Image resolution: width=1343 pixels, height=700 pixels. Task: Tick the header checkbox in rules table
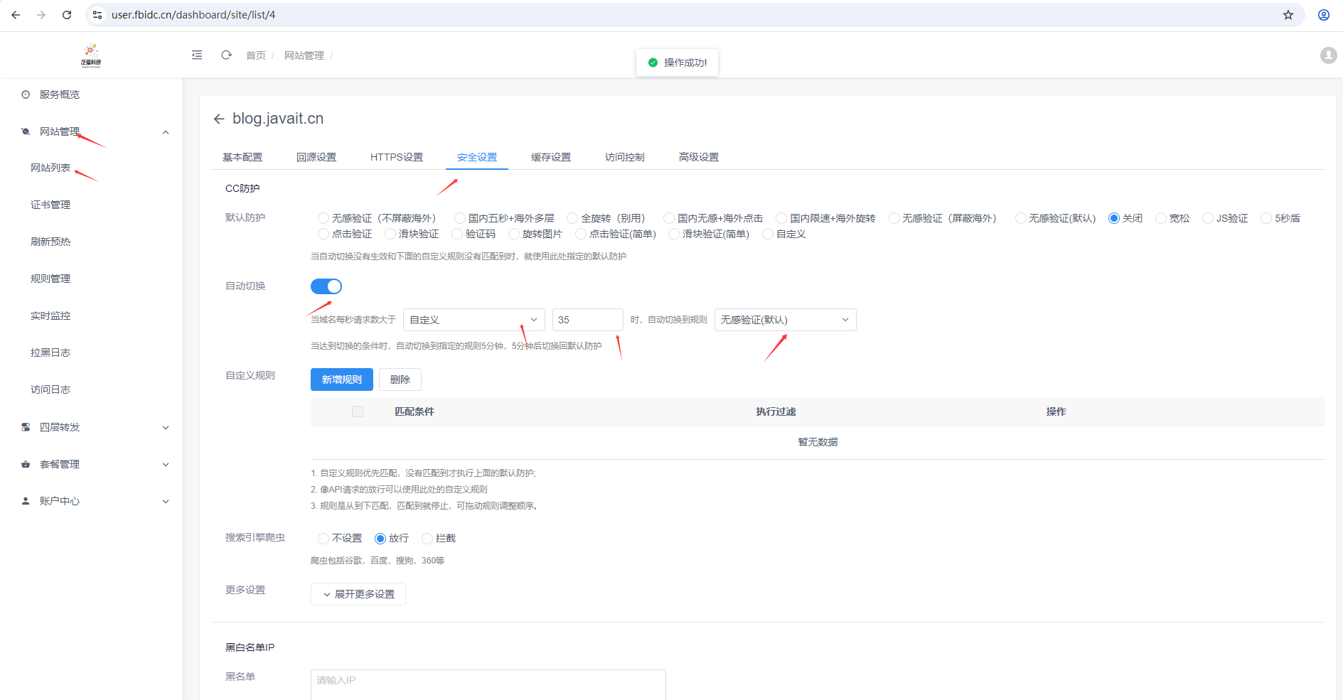pos(358,411)
